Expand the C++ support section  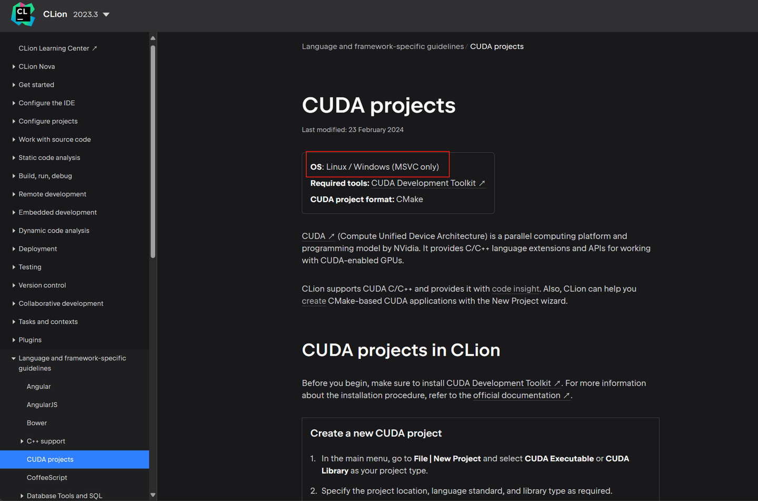[x=22, y=441]
